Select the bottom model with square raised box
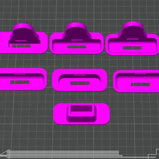Screen dimensions: 159x159 pos(81,114)
